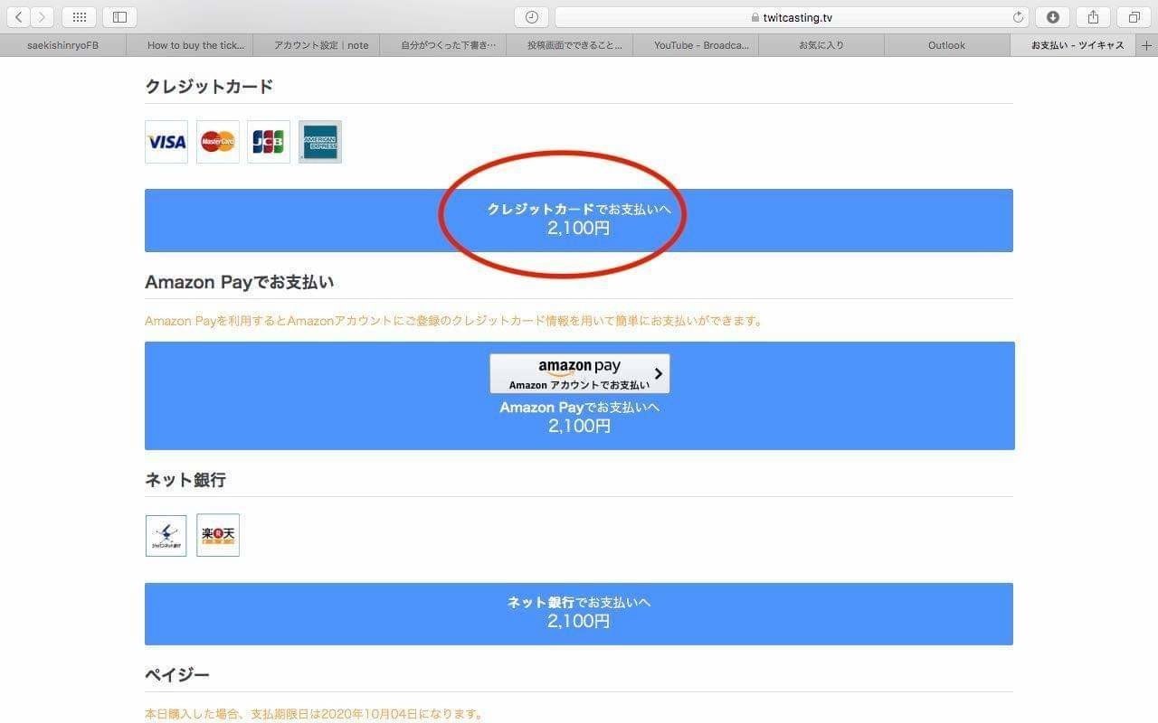Show all tabs overview button

click(1134, 17)
